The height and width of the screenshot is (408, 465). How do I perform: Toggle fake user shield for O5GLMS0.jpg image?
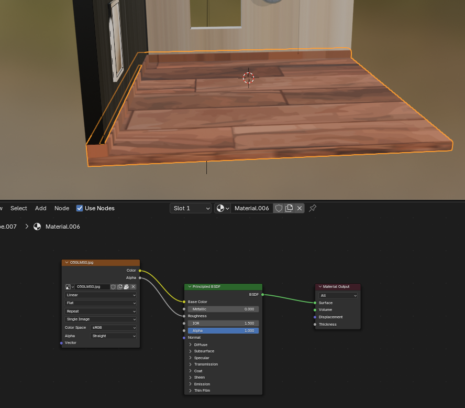(113, 286)
